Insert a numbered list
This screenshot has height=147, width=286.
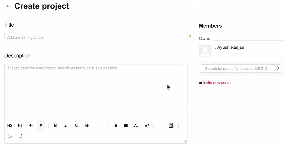coord(115,126)
